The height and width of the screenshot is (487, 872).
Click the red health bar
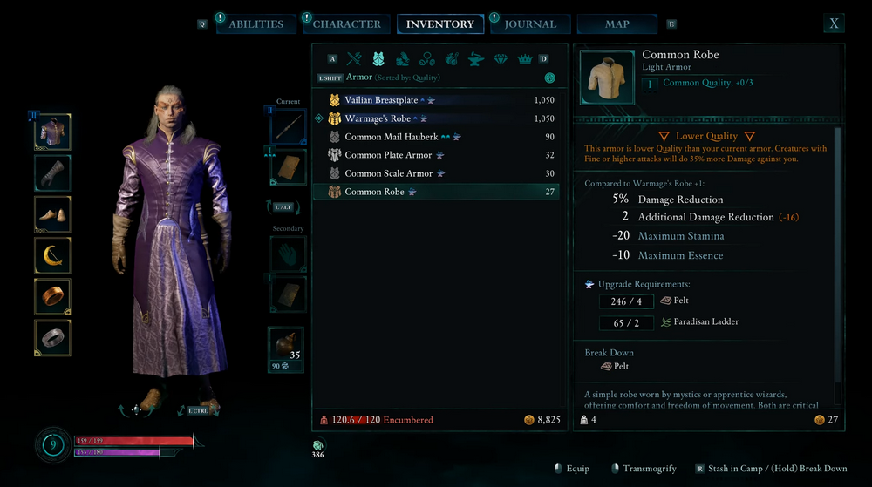(x=133, y=441)
